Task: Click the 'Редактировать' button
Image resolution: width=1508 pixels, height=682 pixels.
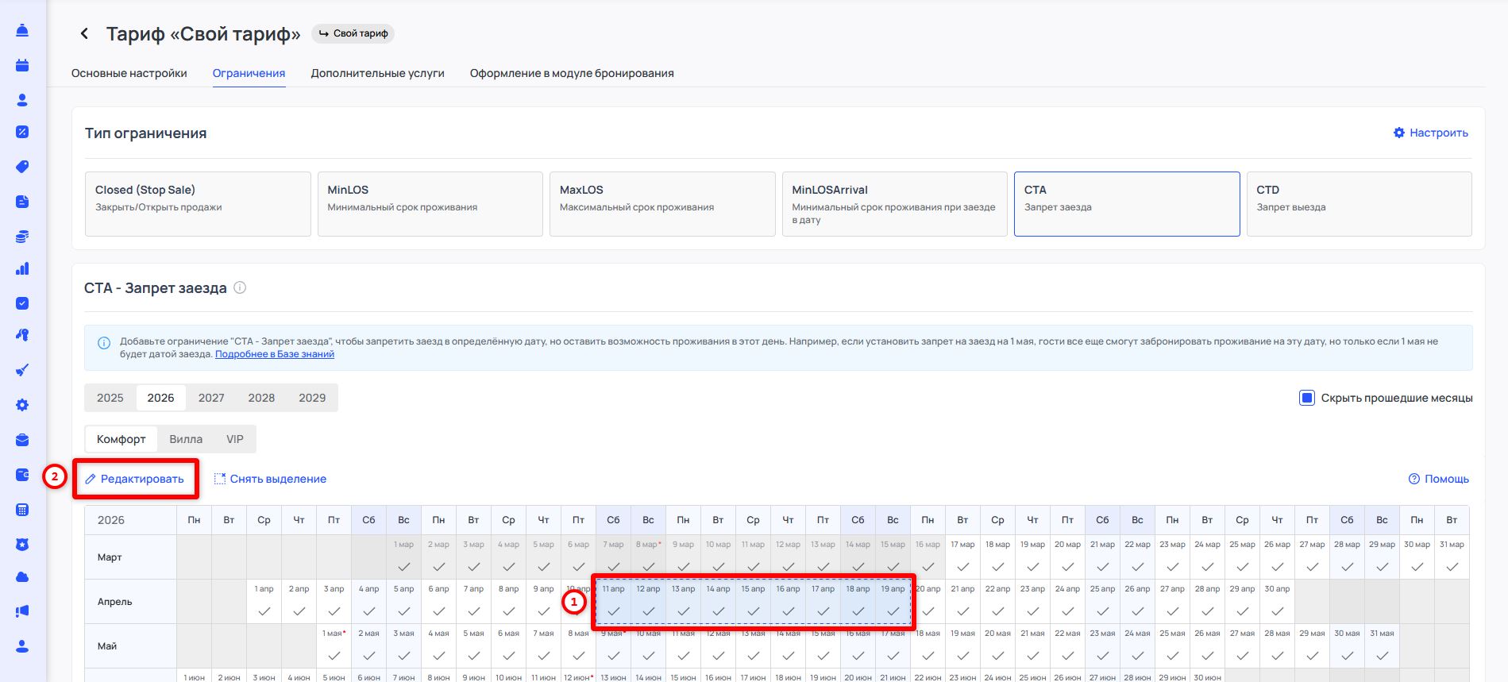Action: coord(135,479)
